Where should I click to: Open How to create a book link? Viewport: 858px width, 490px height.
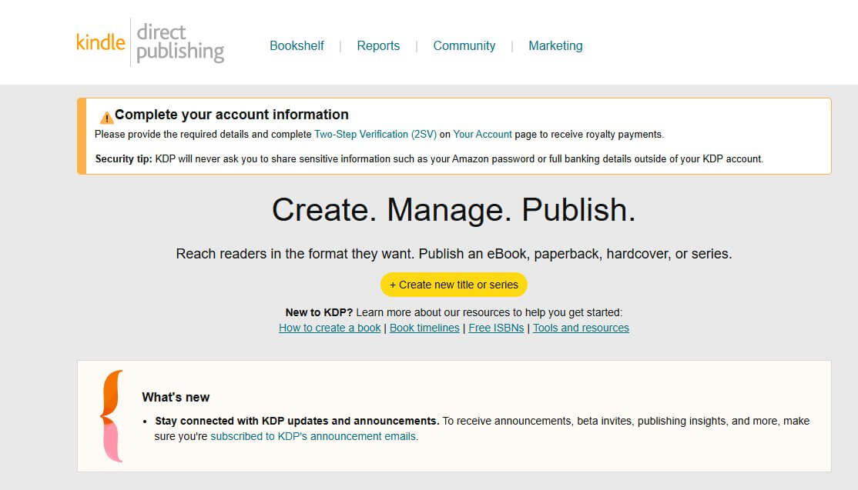[330, 328]
